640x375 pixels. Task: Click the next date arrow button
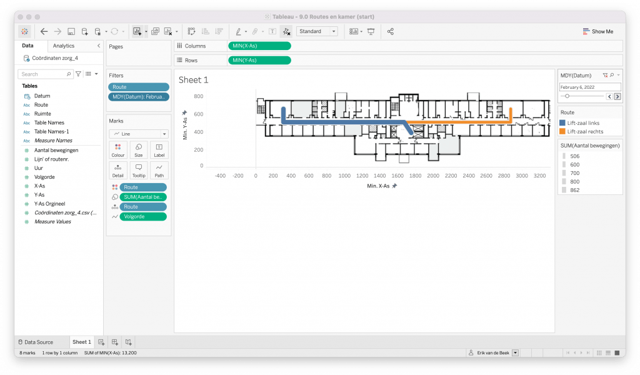(617, 96)
